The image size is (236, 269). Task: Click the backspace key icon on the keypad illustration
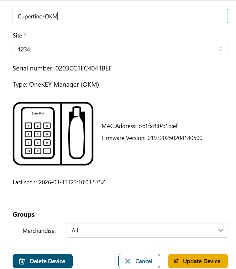click(x=28, y=151)
